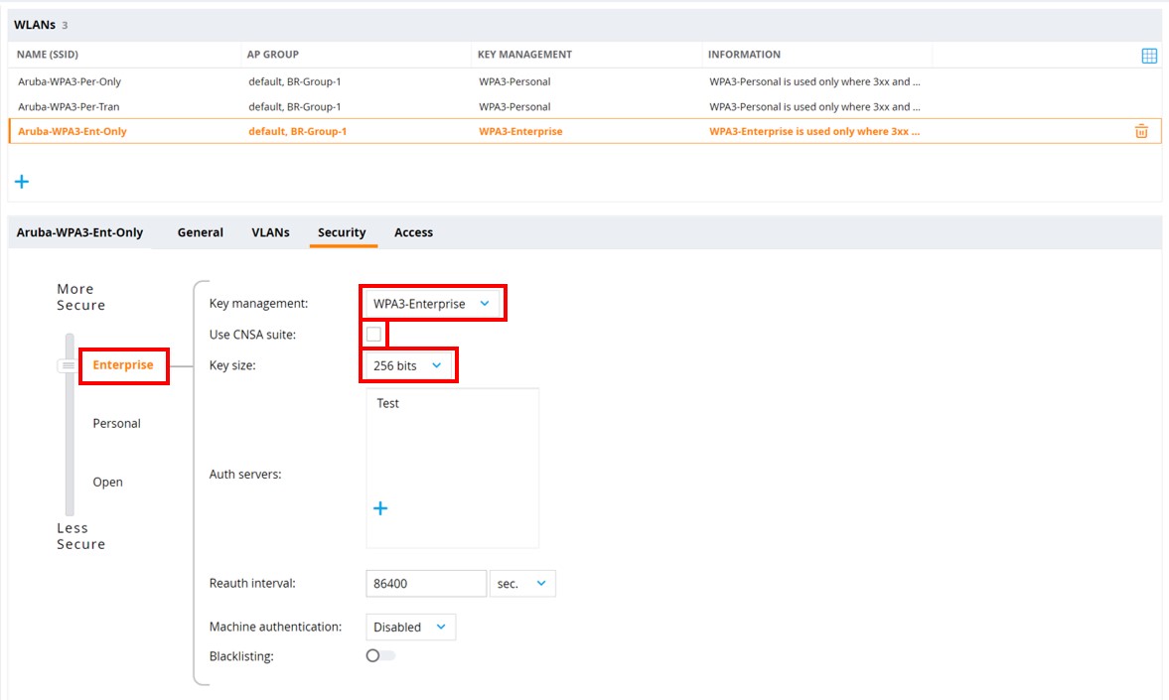Screen dimensions: 1169x700
Task: Select the Enterprise security level
Action: [x=123, y=364]
